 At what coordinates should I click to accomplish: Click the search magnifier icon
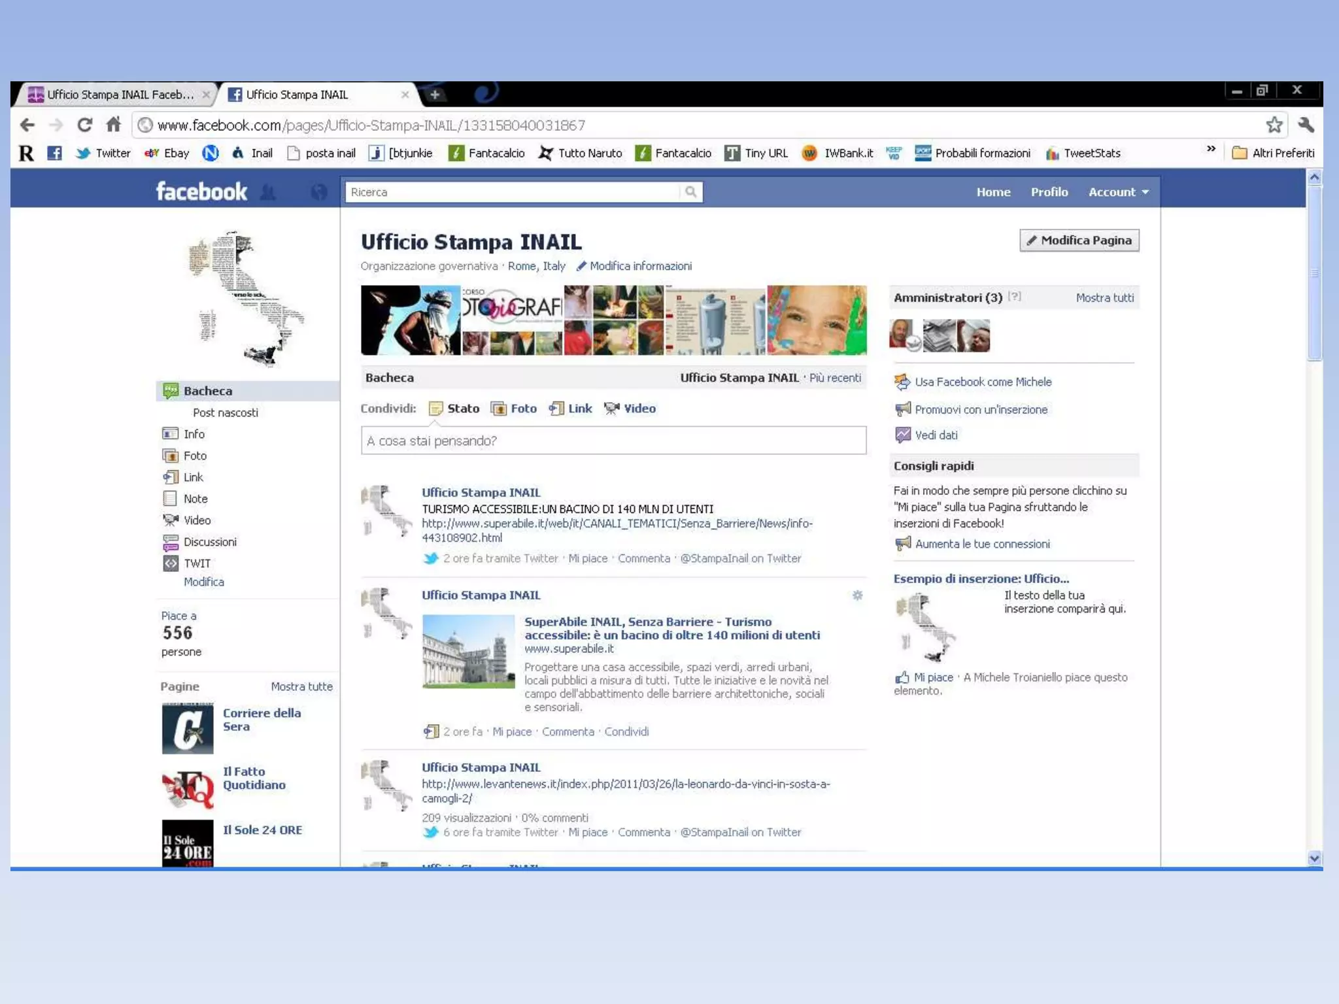click(690, 192)
